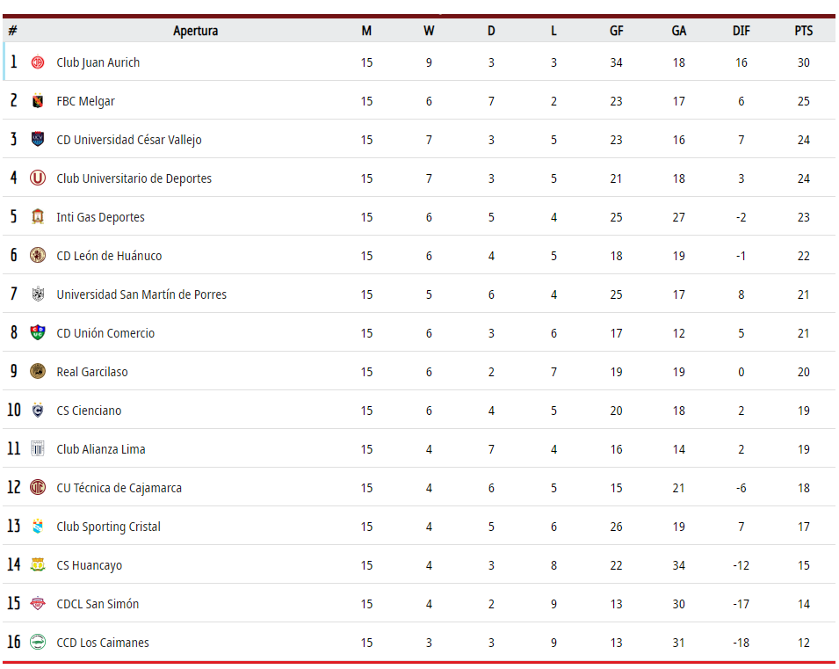839x669 pixels.
Task: Click the CCD Los Caimanes green crest
Action: (x=38, y=642)
